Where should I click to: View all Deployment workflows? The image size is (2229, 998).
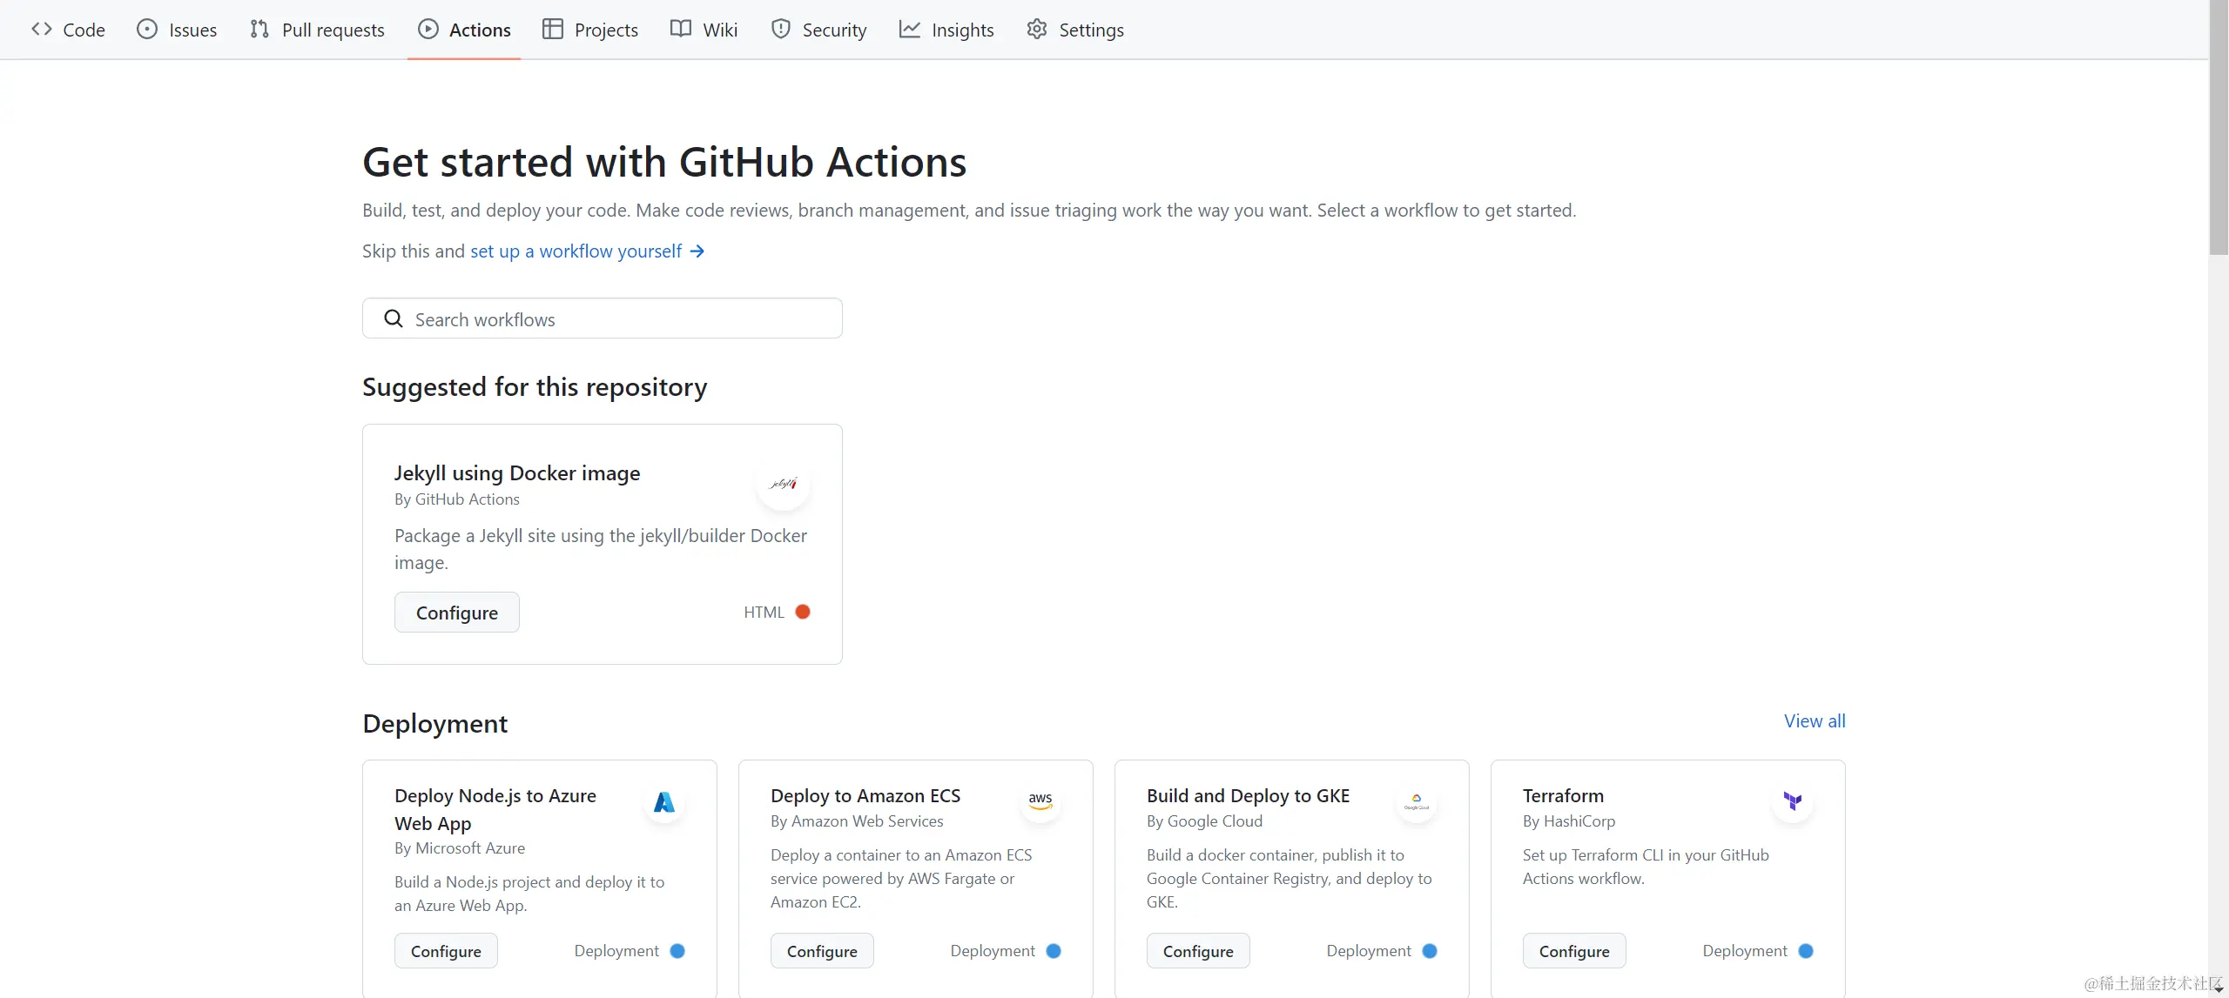[x=1814, y=720]
